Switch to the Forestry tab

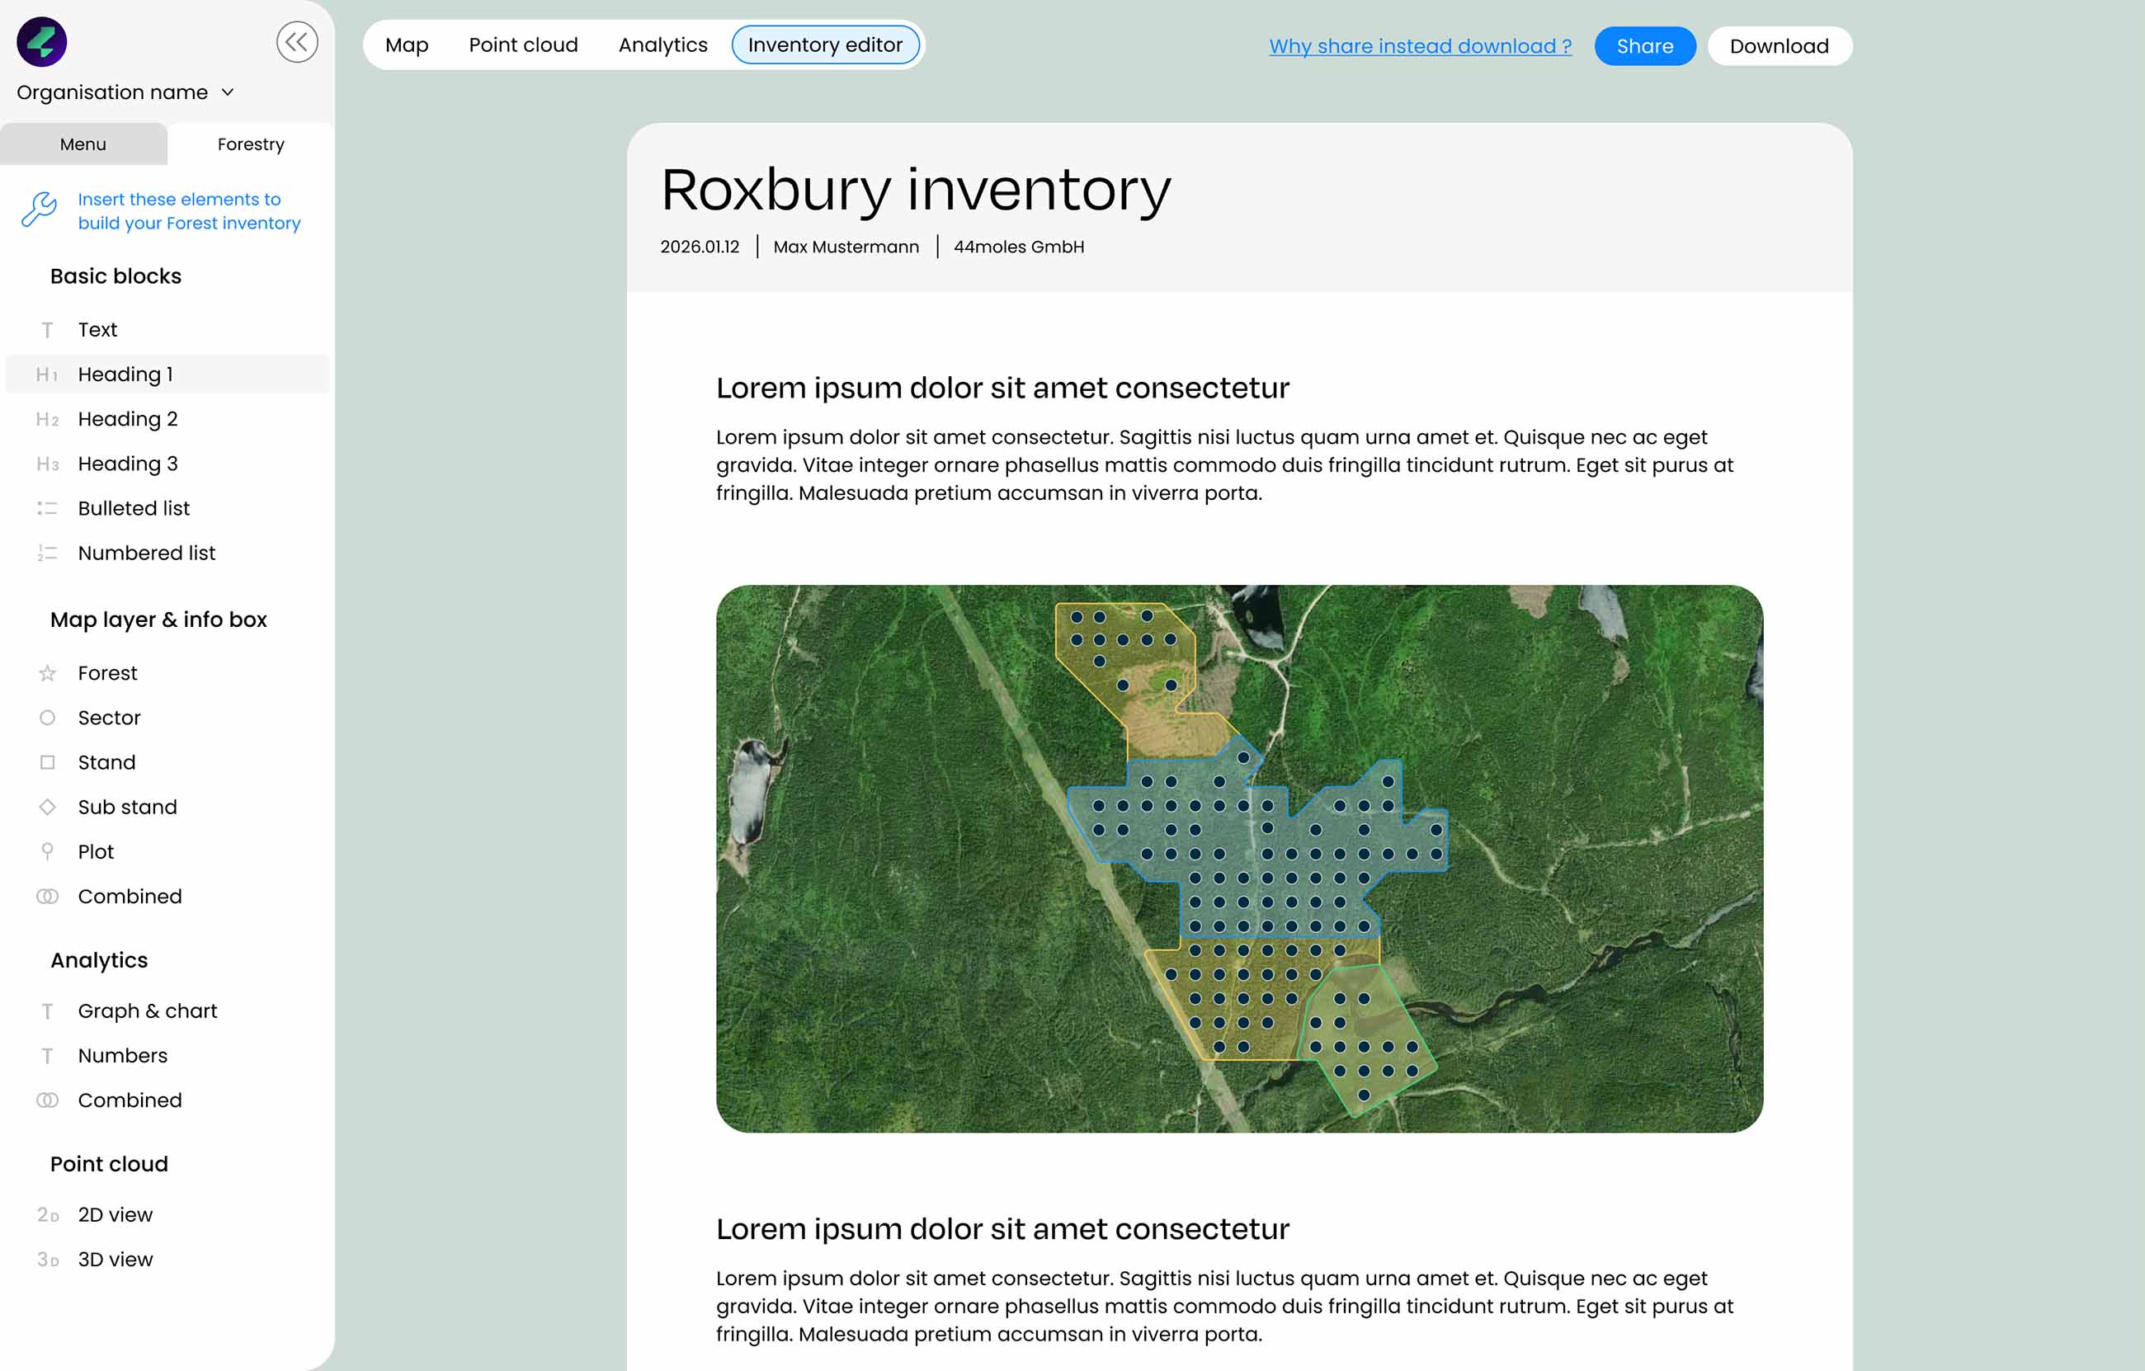(250, 144)
